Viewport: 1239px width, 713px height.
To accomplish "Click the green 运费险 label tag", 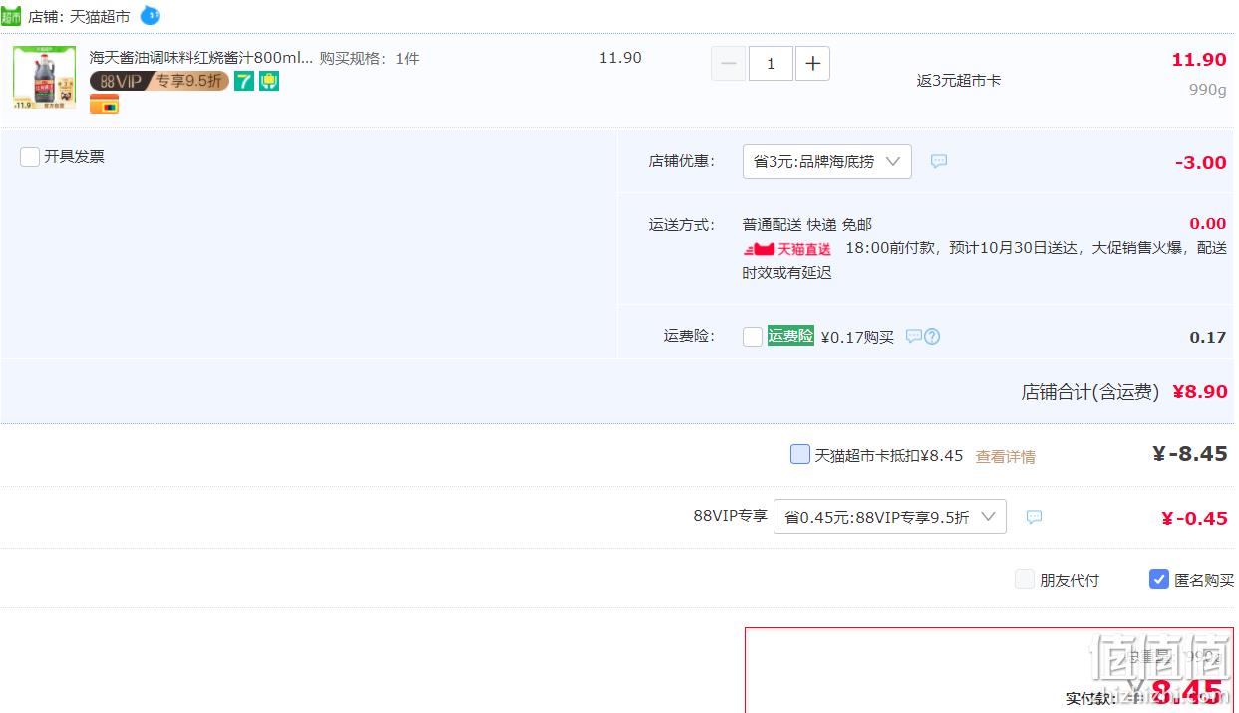I will (790, 336).
